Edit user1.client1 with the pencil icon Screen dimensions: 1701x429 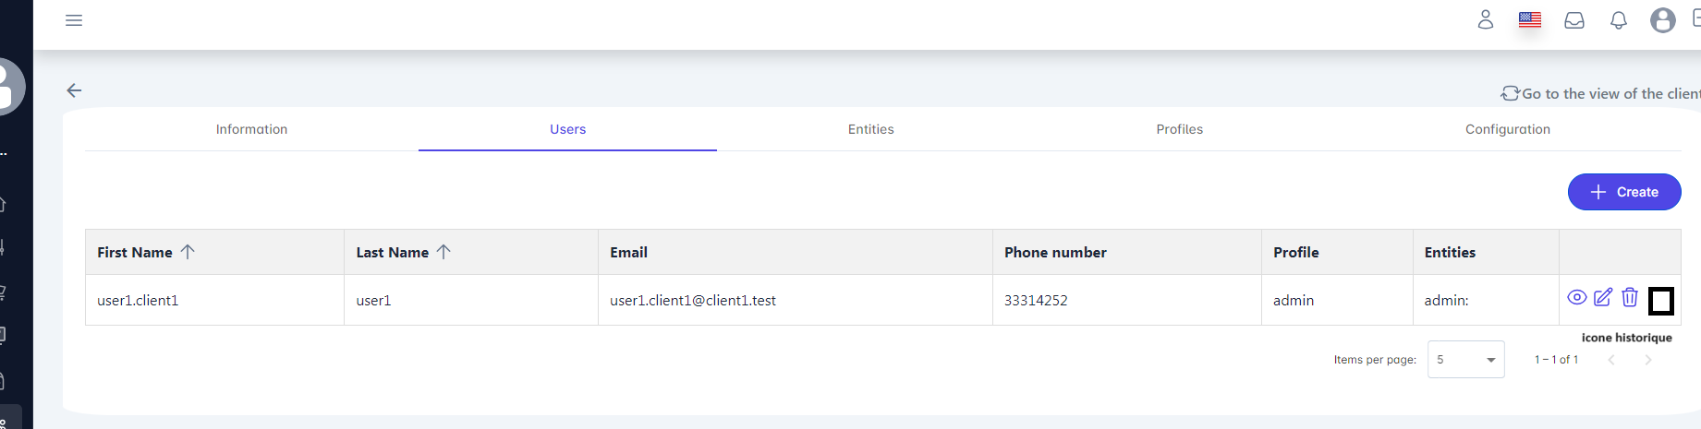click(x=1603, y=297)
